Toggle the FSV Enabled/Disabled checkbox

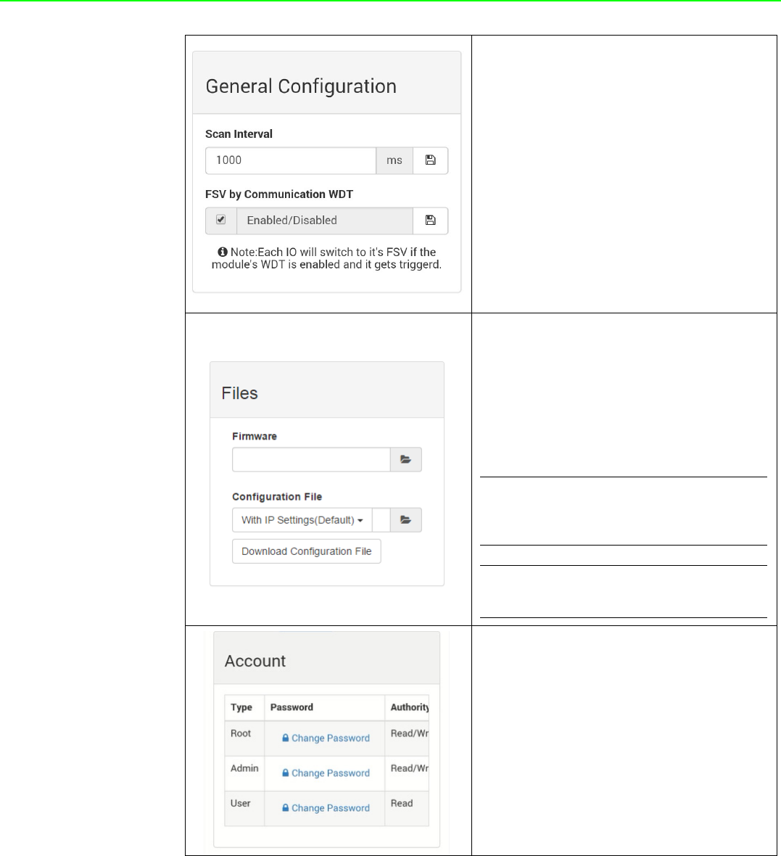pyautogui.click(x=221, y=220)
